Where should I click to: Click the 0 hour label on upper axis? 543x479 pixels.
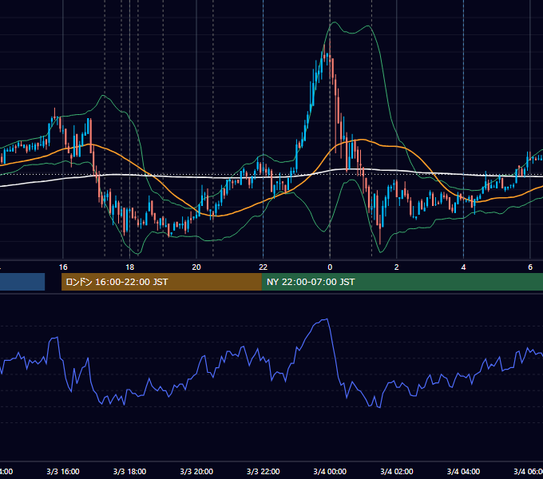point(330,267)
